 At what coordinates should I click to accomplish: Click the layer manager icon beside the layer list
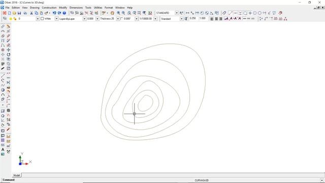tap(5, 19)
